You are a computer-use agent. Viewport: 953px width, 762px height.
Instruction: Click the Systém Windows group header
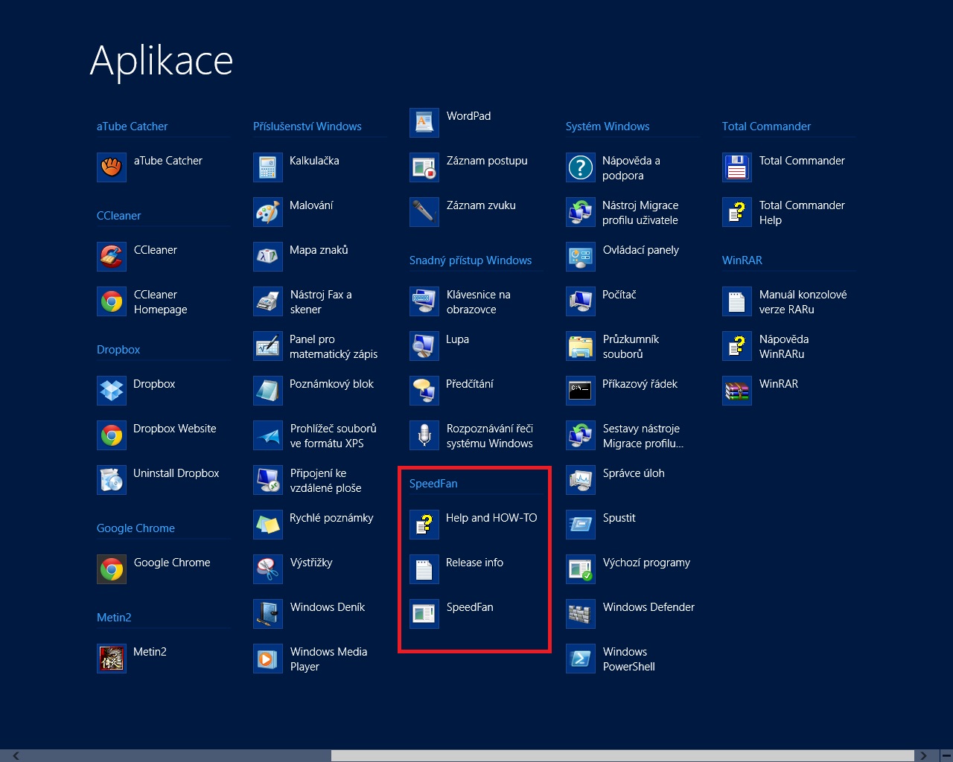tap(608, 127)
